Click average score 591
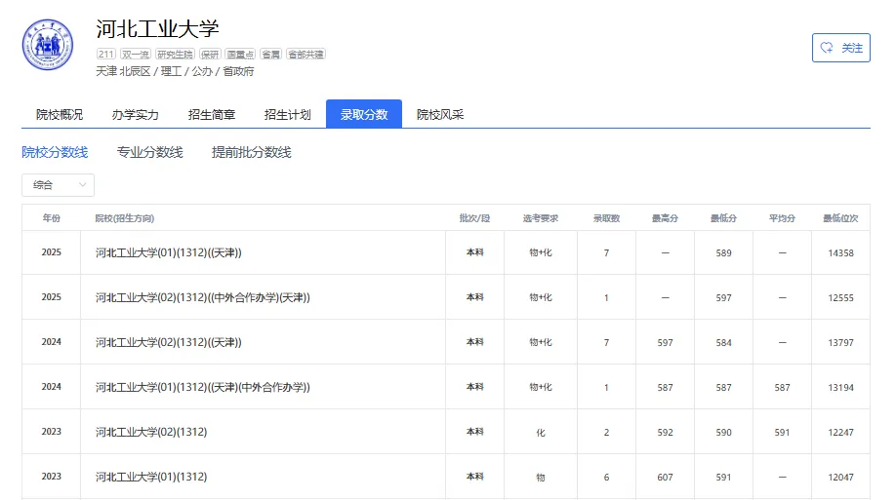The image size is (896, 500). pyautogui.click(x=782, y=432)
